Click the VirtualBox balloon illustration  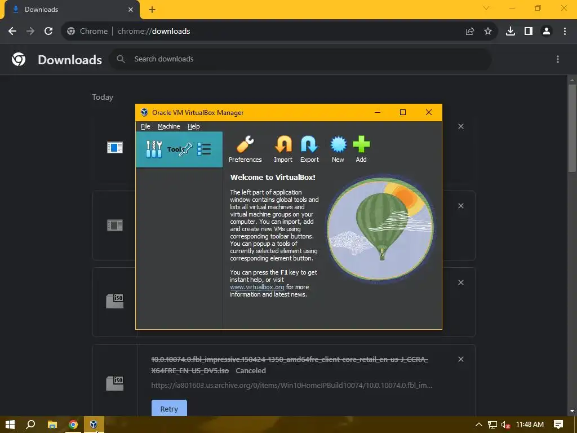380,228
